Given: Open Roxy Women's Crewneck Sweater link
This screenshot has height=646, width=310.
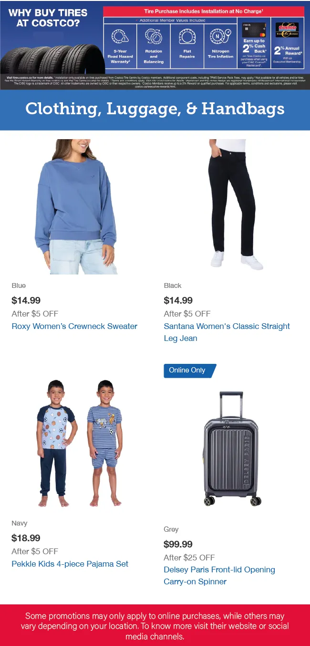Looking at the screenshot, I should pyautogui.click(x=74, y=327).
